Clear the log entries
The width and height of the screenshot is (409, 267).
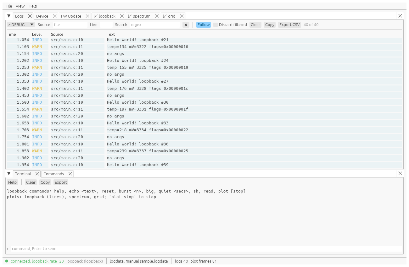(255, 25)
